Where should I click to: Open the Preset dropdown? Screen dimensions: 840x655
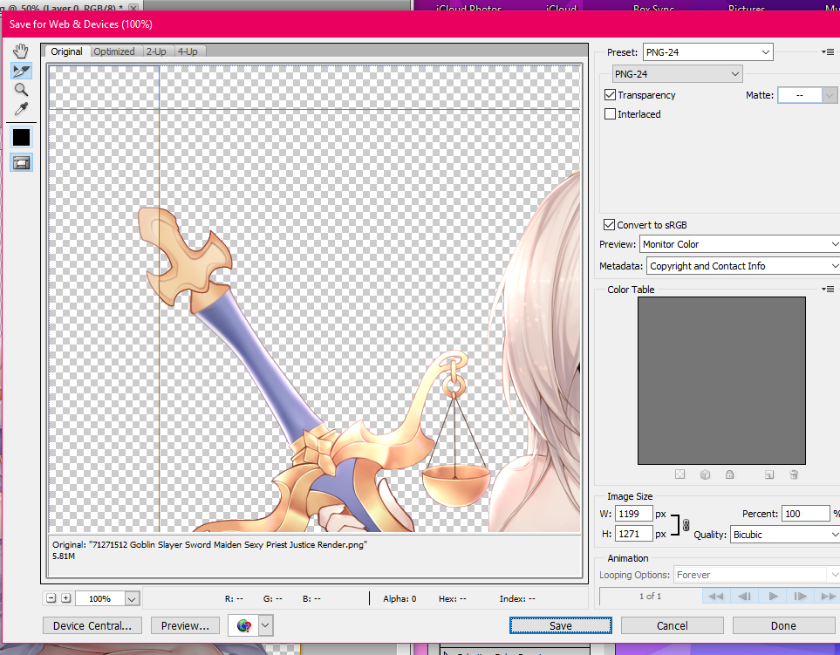[707, 52]
